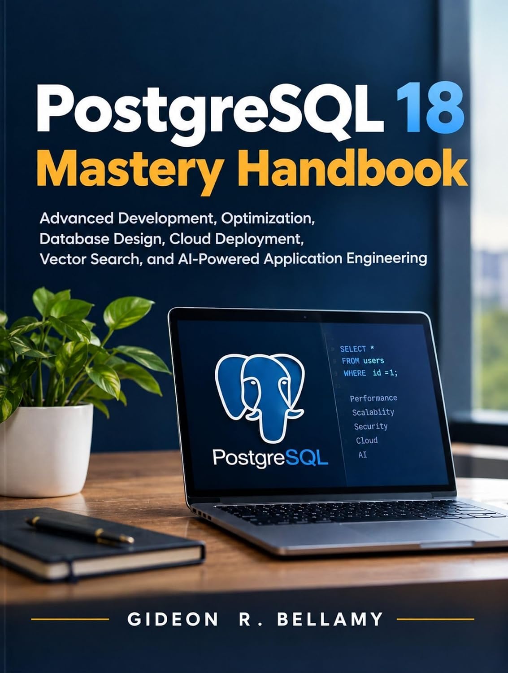This screenshot has height=673, width=508.
Task: Click the word 'Performance' on the laptop
Action: click(373, 398)
